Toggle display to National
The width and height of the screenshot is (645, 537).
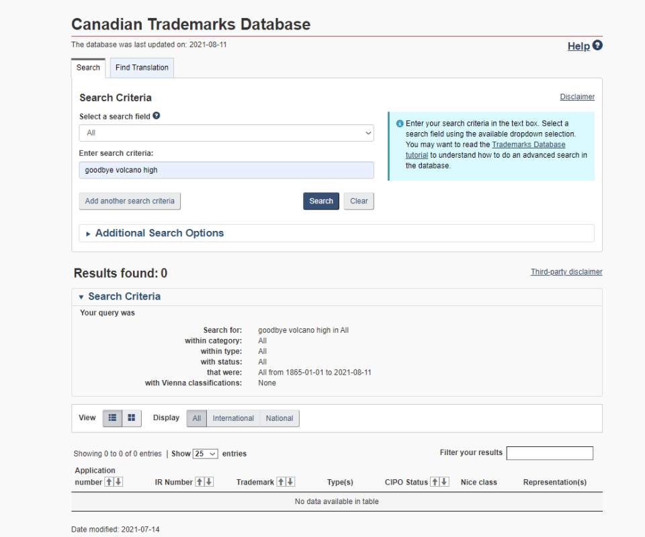pyautogui.click(x=279, y=418)
